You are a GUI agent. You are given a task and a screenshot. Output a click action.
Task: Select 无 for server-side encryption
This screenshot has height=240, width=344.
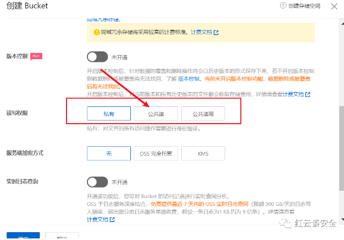(x=109, y=154)
